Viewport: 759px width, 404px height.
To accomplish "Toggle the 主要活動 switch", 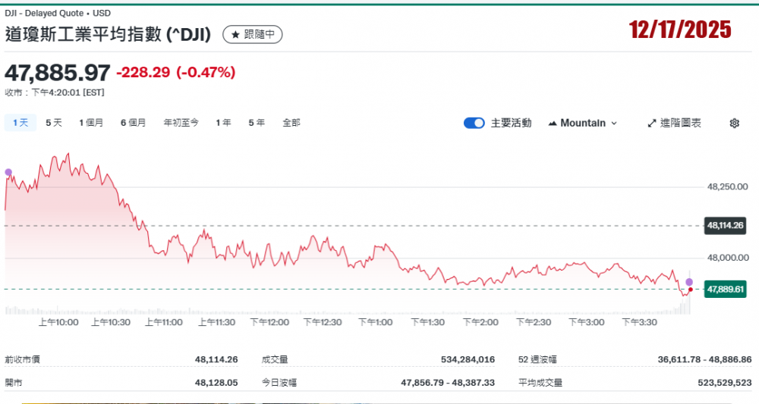I will [x=474, y=124].
